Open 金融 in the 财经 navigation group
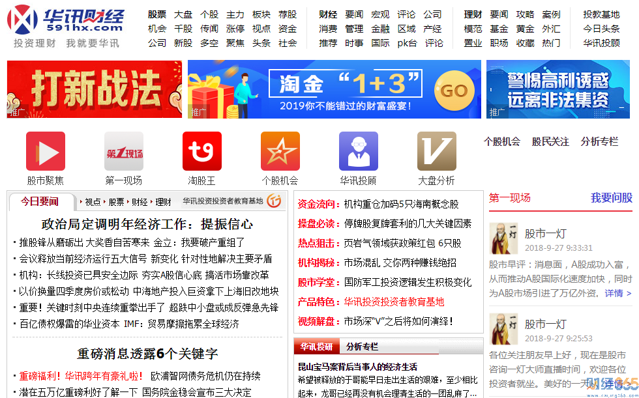Image resolution: width=639 pixels, height=398 pixels. point(380,29)
